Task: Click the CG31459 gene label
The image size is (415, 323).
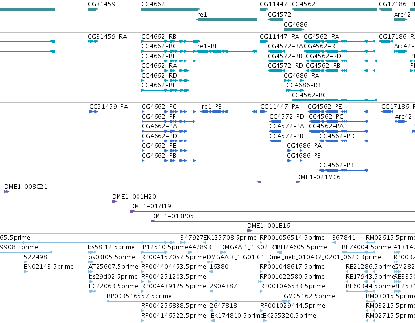Action: (101, 4)
